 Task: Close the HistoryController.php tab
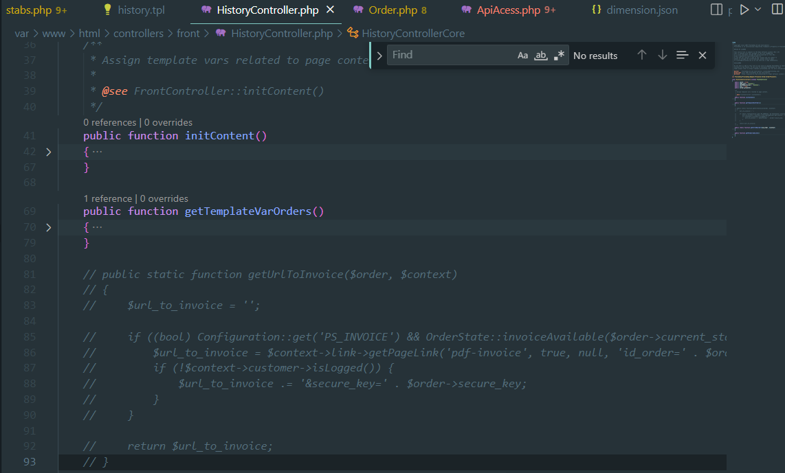tap(331, 10)
